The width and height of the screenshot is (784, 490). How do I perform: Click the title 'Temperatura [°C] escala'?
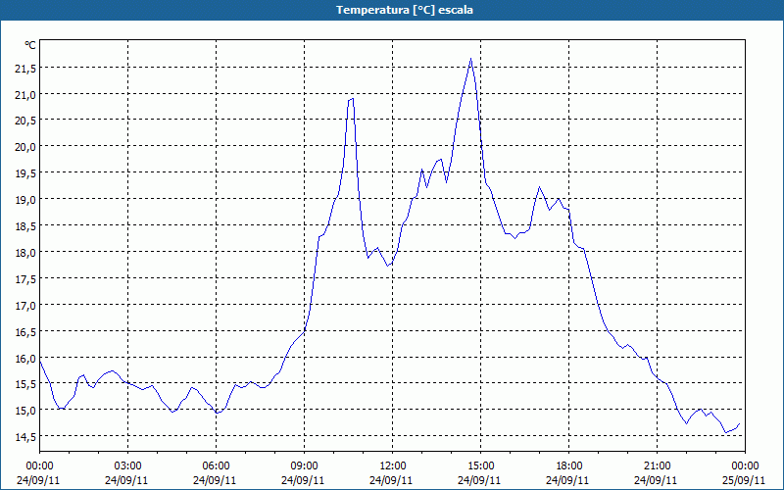pyautogui.click(x=405, y=10)
